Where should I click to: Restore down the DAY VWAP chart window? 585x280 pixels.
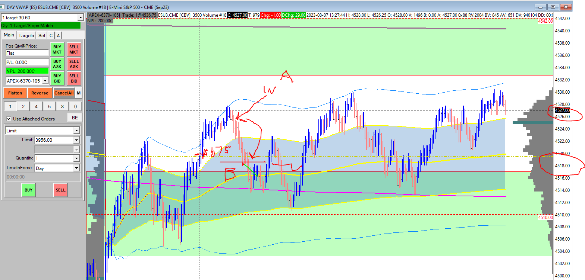tap(553, 7)
